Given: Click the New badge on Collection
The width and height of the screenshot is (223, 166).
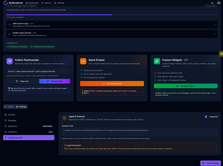Looking at the screenshot, I should tap(51, 132).
